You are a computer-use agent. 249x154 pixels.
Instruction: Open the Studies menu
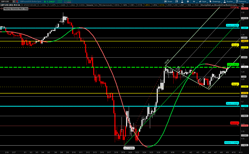(x=228, y=2)
